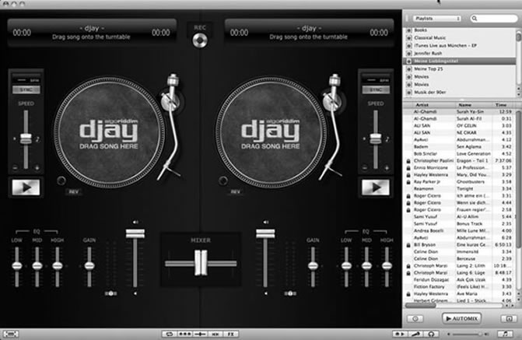This screenshot has height=340, width=522.
Task: Click the right EQ LOW slider knob
Action: (x=346, y=266)
